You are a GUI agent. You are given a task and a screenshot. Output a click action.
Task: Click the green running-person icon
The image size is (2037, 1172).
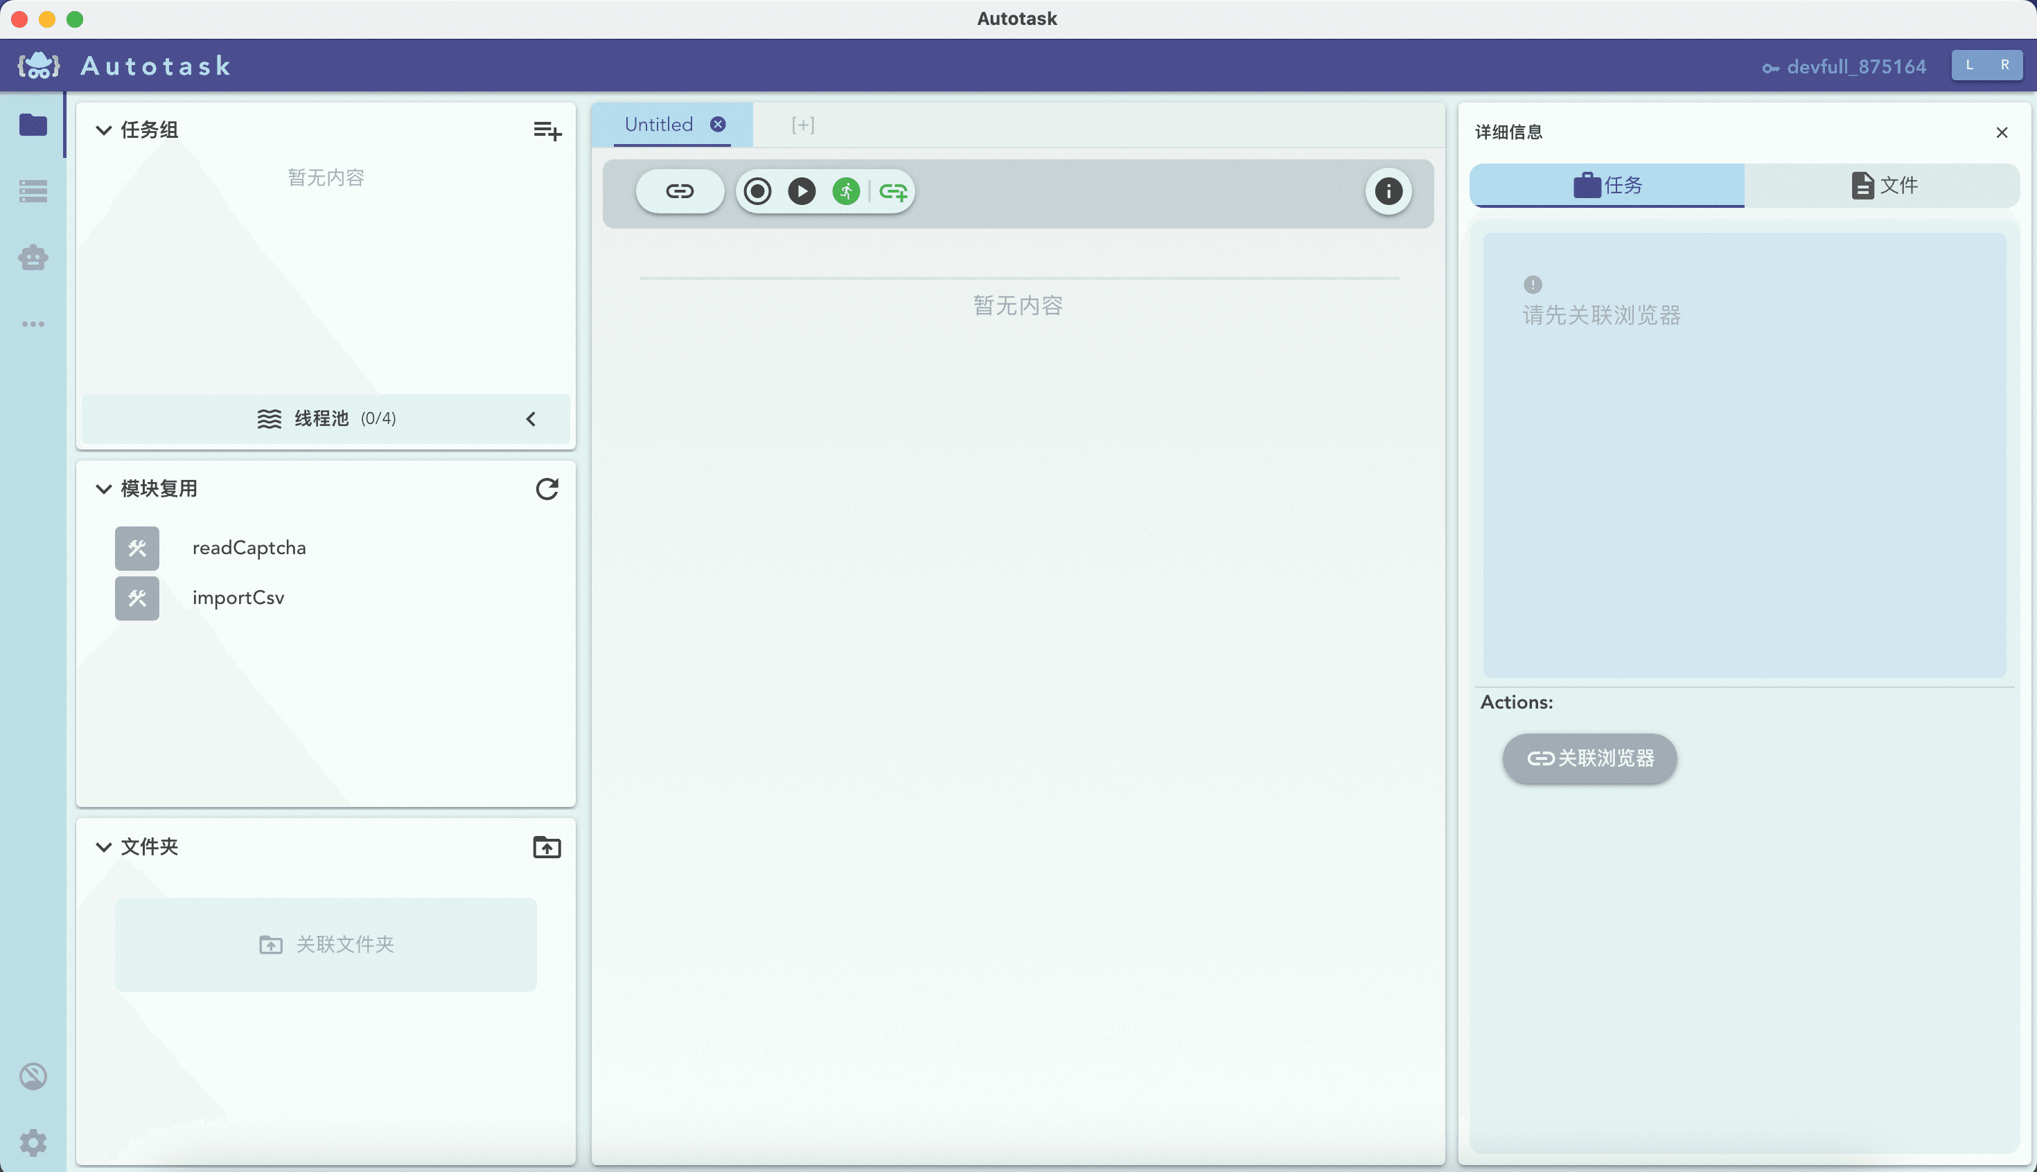[845, 192]
